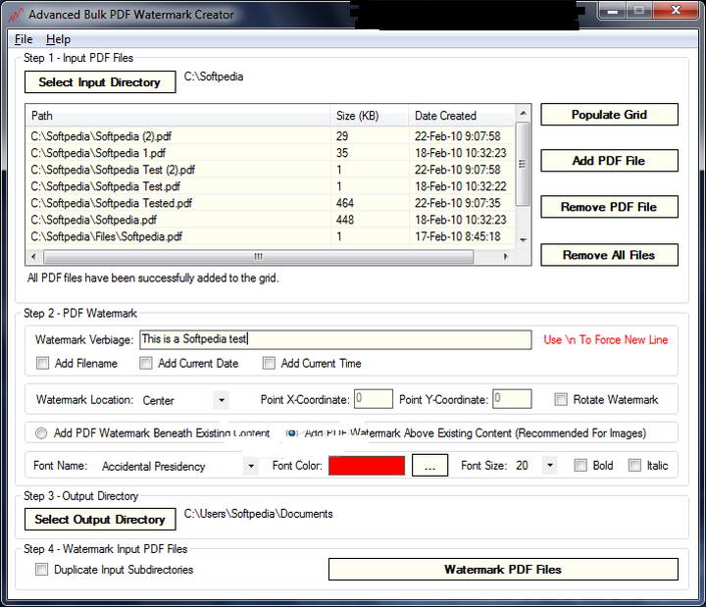Click the Remove All Files button

click(x=609, y=255)
